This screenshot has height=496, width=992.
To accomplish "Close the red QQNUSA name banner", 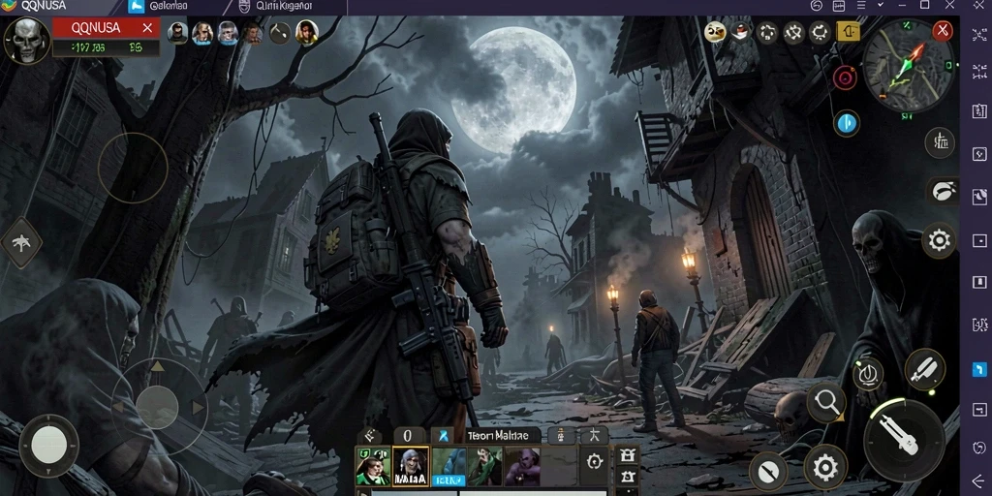I will pyautogui.click(x=147, y=28).
